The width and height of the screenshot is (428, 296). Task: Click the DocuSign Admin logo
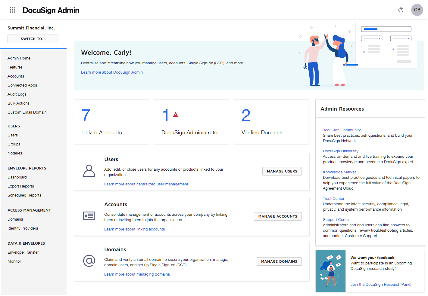(51, 10)
